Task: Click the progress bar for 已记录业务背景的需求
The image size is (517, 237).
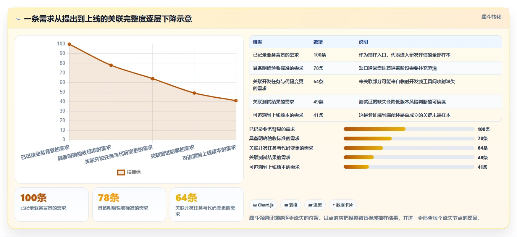Action: point(409,129)
